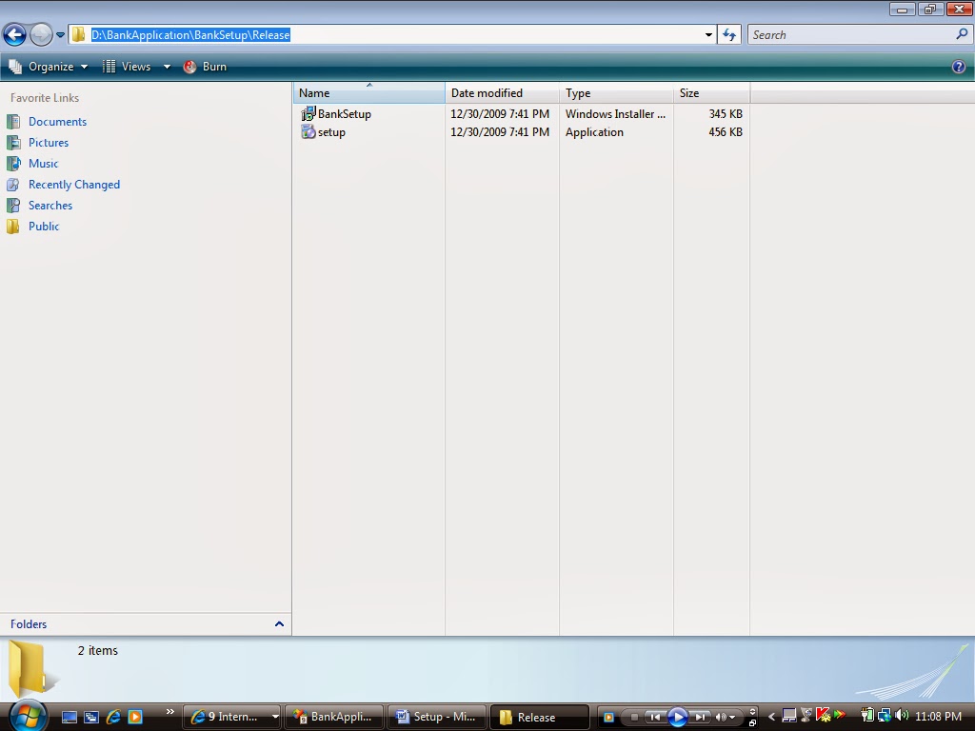The width and height of the screenshot is (975, 731).
Task: Open the Pictures favorite link
Action: click(x=49, y=143)
